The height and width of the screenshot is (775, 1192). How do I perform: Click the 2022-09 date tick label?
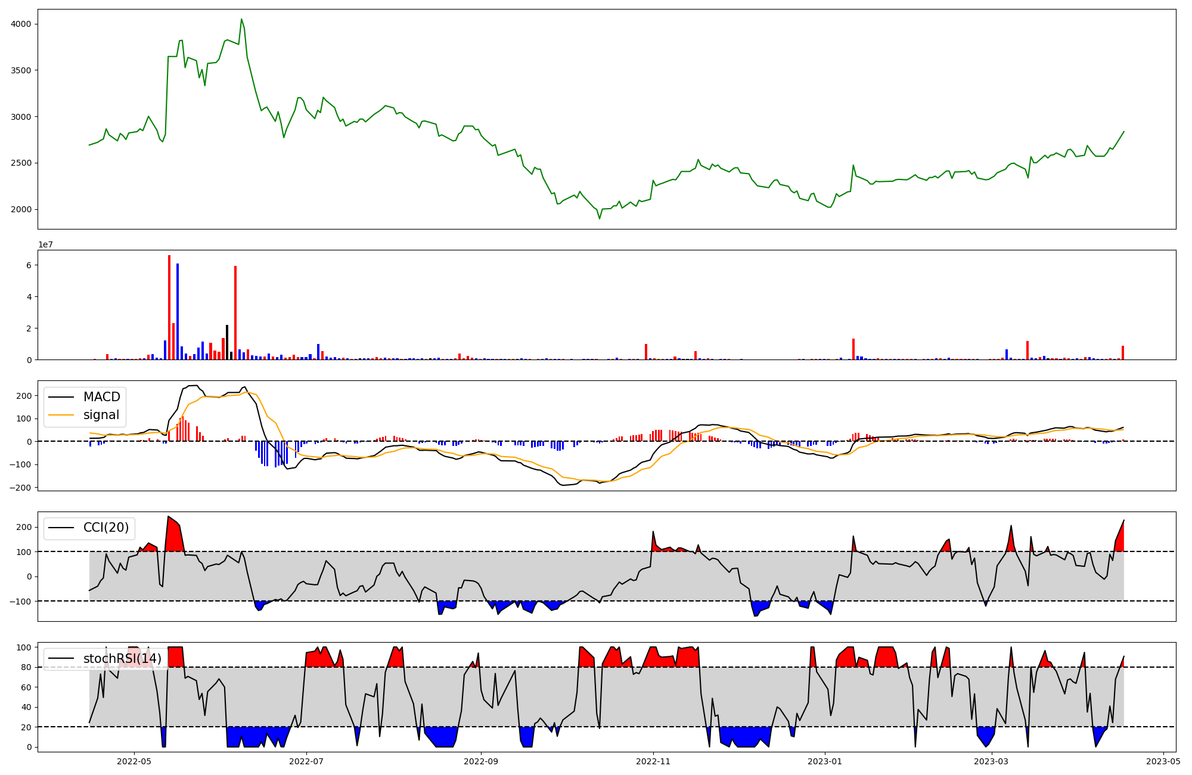pyautogui.click(x=481, y=761)
